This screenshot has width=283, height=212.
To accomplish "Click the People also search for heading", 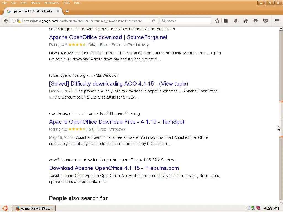I will click(78, 198).
